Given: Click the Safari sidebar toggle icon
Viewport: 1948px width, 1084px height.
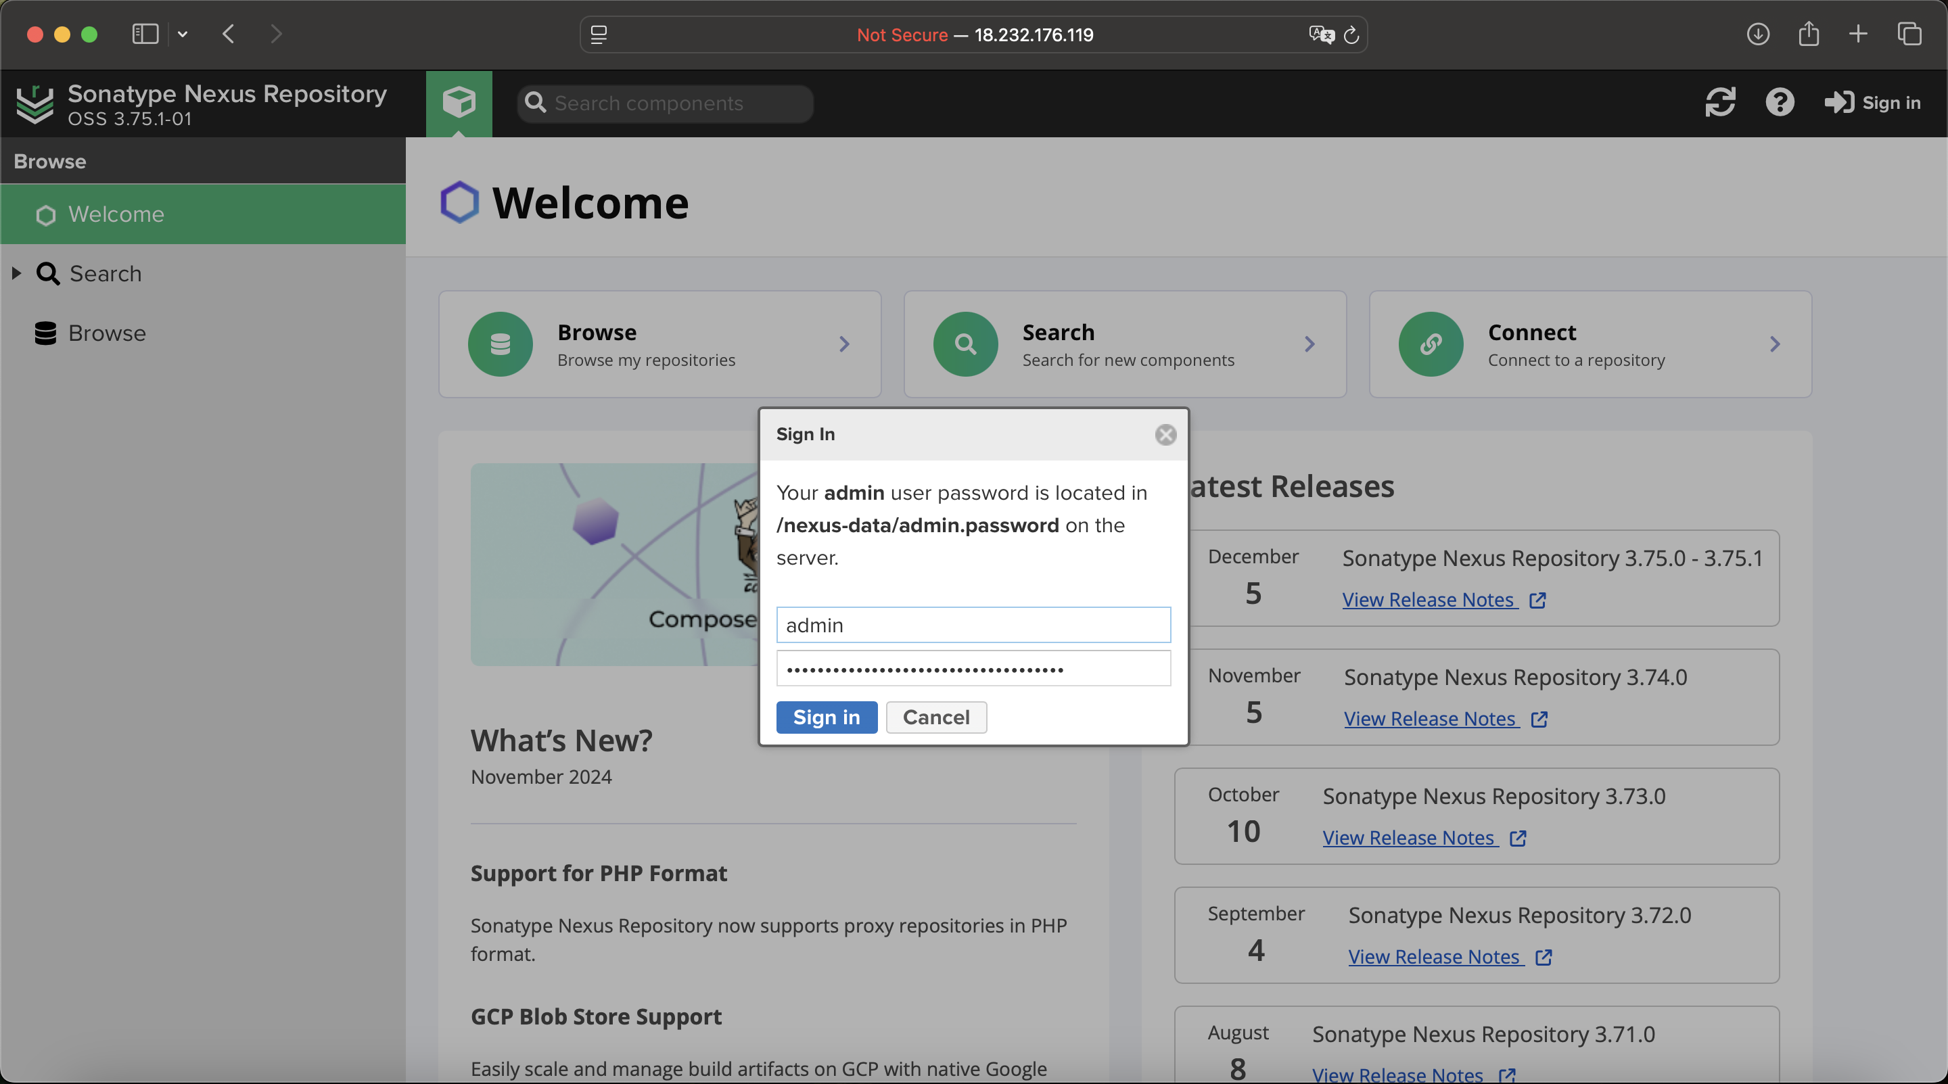Looking at the screenshot, I should (145, 34).
